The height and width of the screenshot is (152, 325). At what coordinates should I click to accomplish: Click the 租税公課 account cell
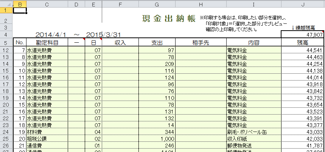(x=47, y=139)
